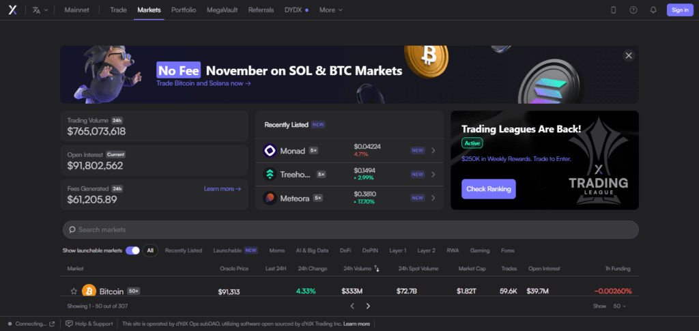Switch to the Portfolio tab

point(184,10)
